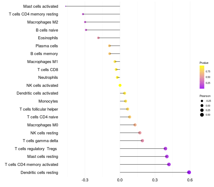Click the B cells naive data point

tap(86, 30)
